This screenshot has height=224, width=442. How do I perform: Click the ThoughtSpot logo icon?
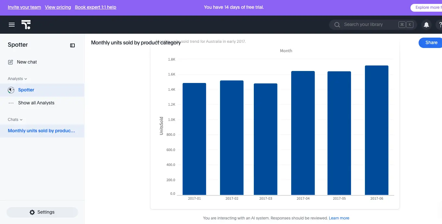[26, 25]
